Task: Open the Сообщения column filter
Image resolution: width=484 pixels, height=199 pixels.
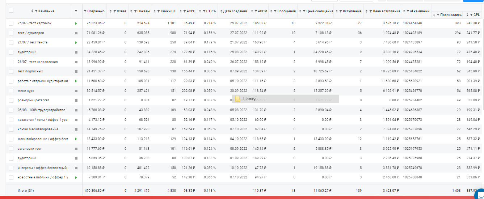Action: [275, 11]
